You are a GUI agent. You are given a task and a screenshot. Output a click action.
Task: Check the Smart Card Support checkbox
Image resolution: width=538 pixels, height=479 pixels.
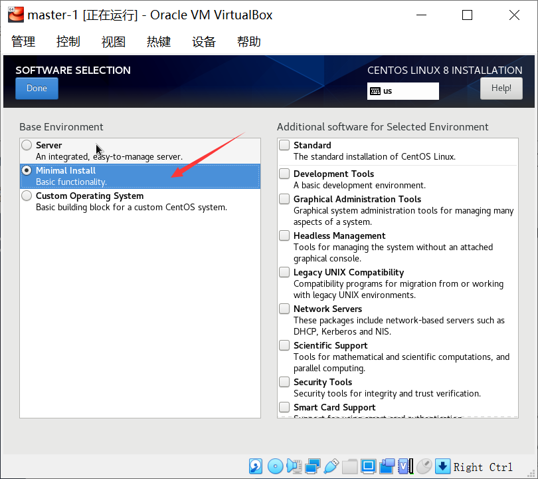[284, 407]
